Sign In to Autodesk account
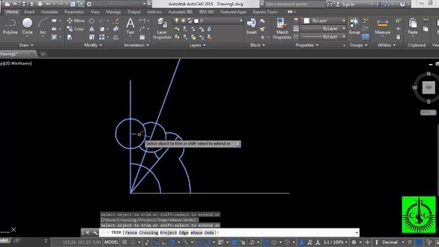 tap(346, 4)
